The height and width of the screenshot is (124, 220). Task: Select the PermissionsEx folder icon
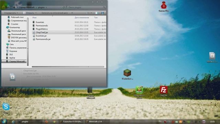pos(34,25)
